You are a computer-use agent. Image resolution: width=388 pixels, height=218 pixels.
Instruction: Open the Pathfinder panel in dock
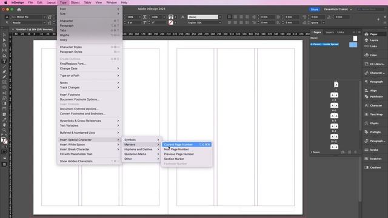point(373,97)
